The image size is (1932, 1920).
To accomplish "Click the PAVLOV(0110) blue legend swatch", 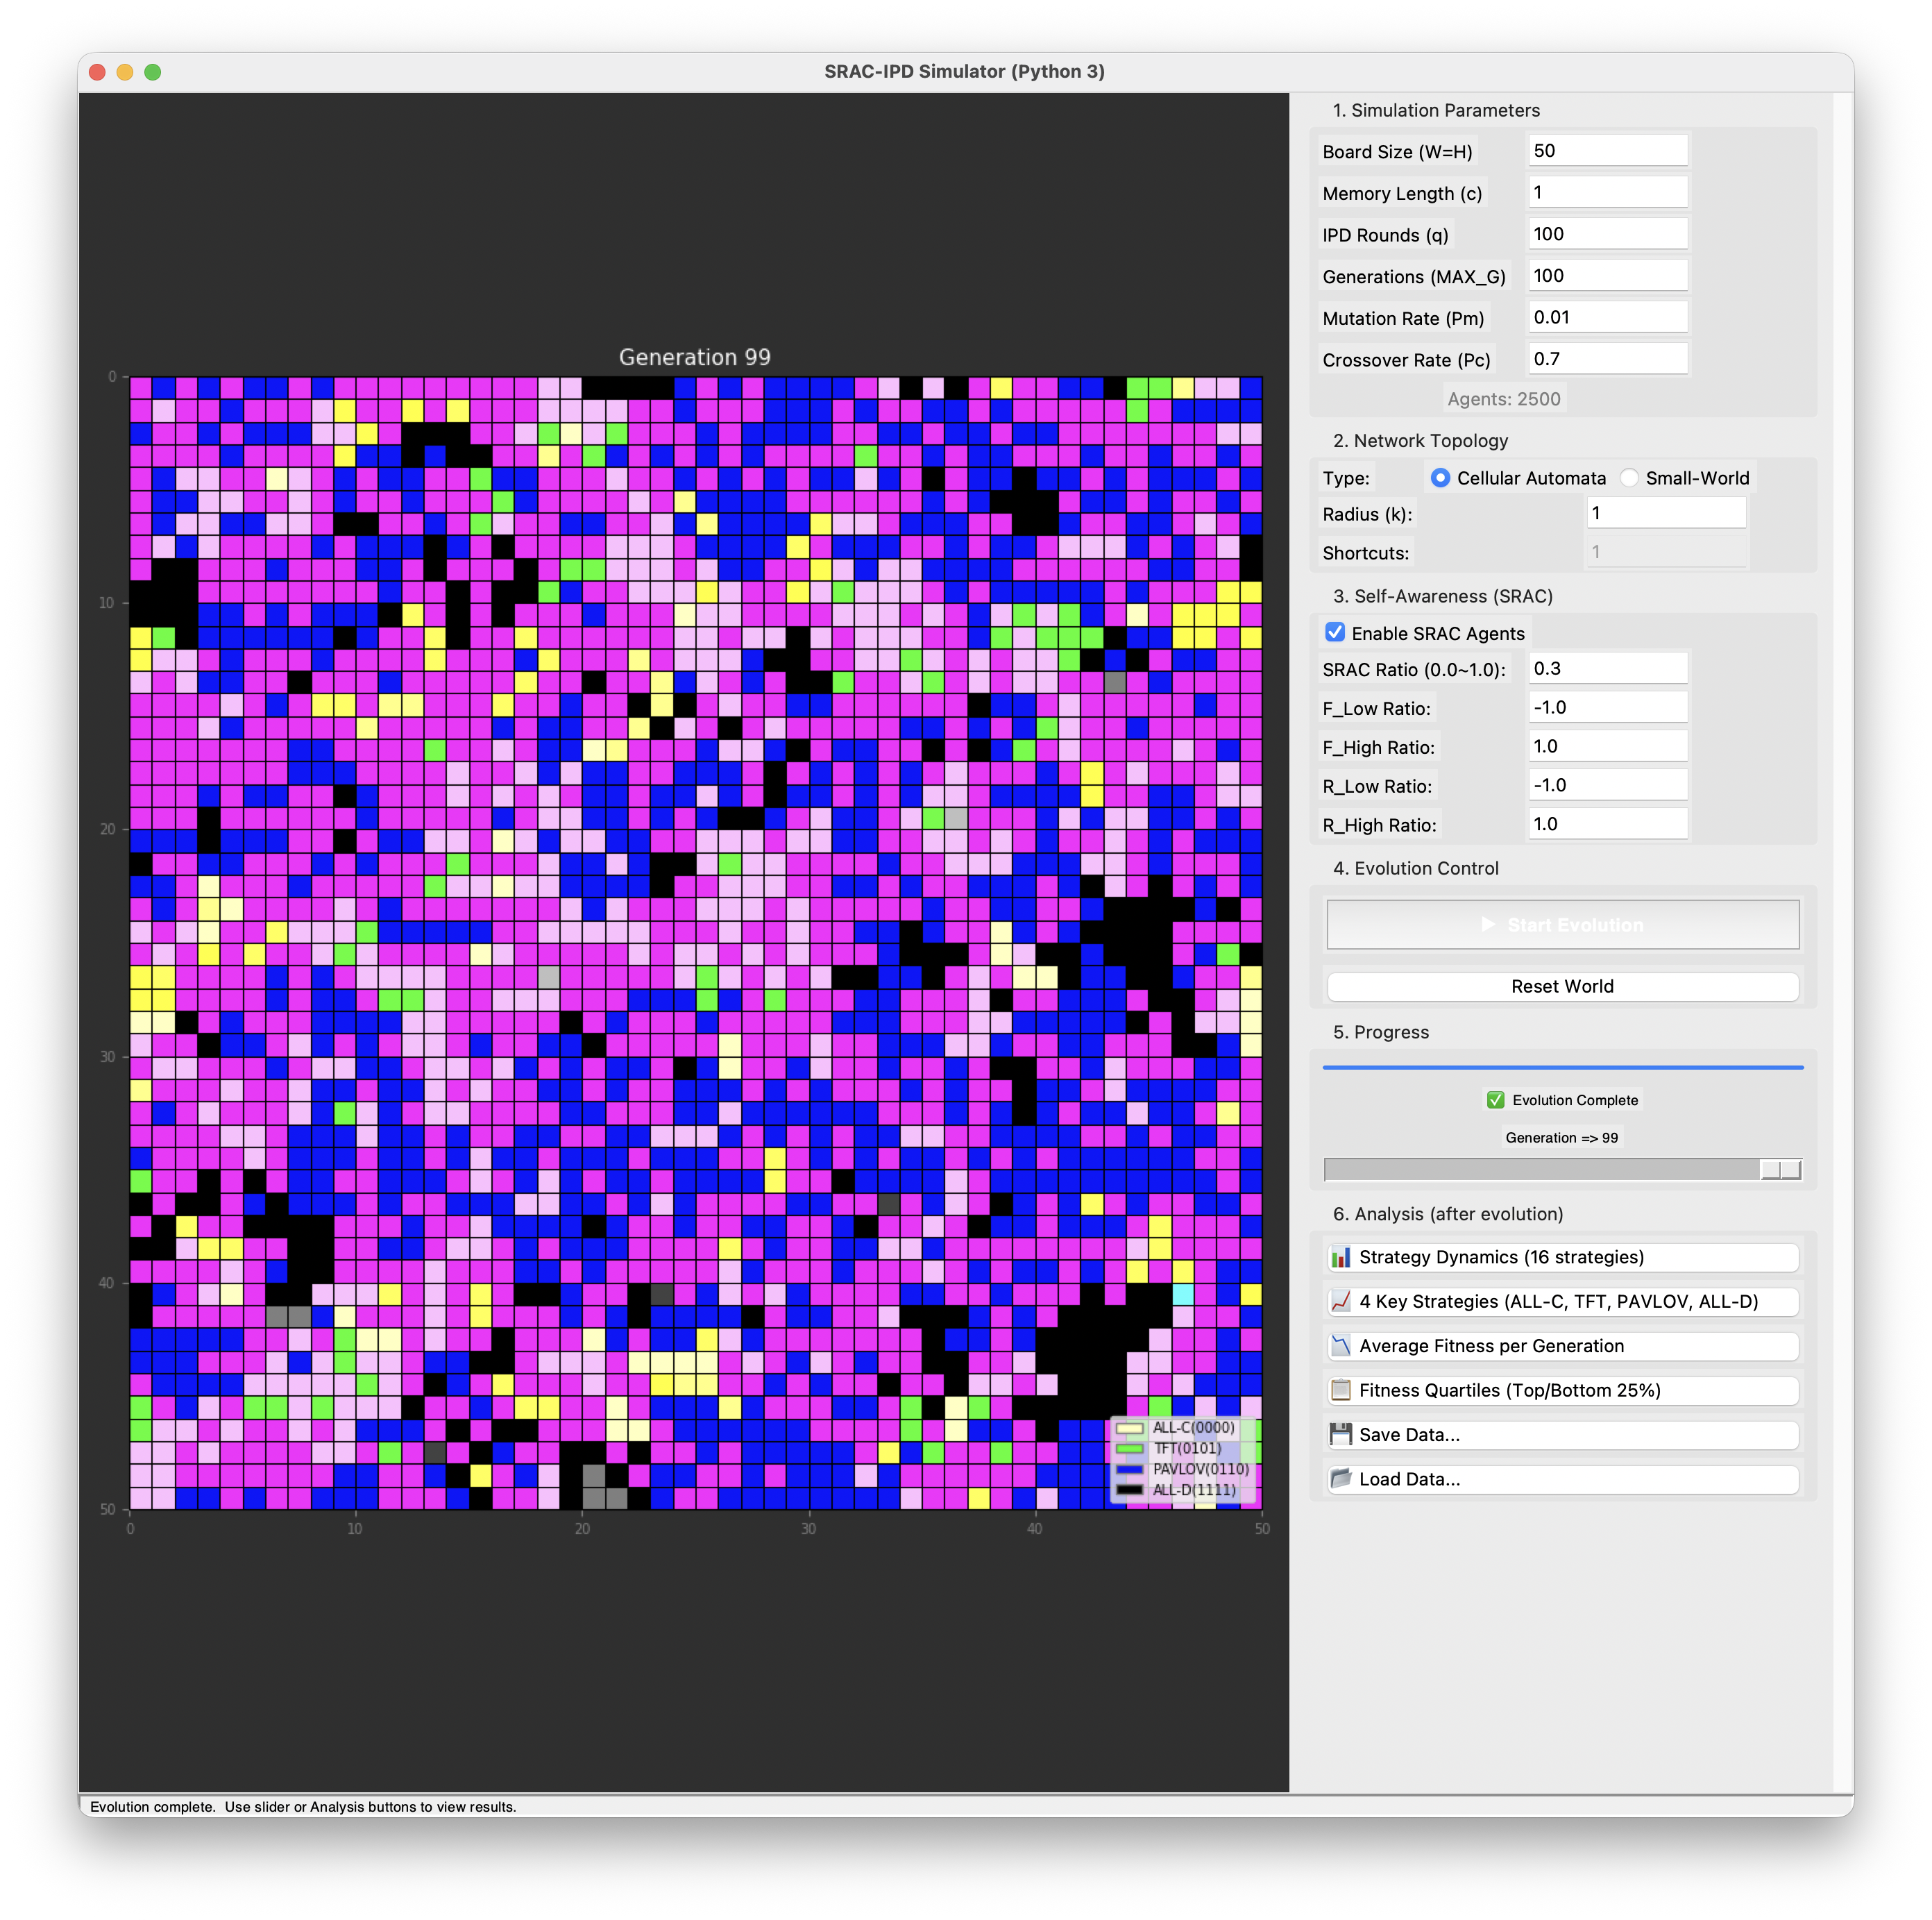I will coord(1130,1469).
